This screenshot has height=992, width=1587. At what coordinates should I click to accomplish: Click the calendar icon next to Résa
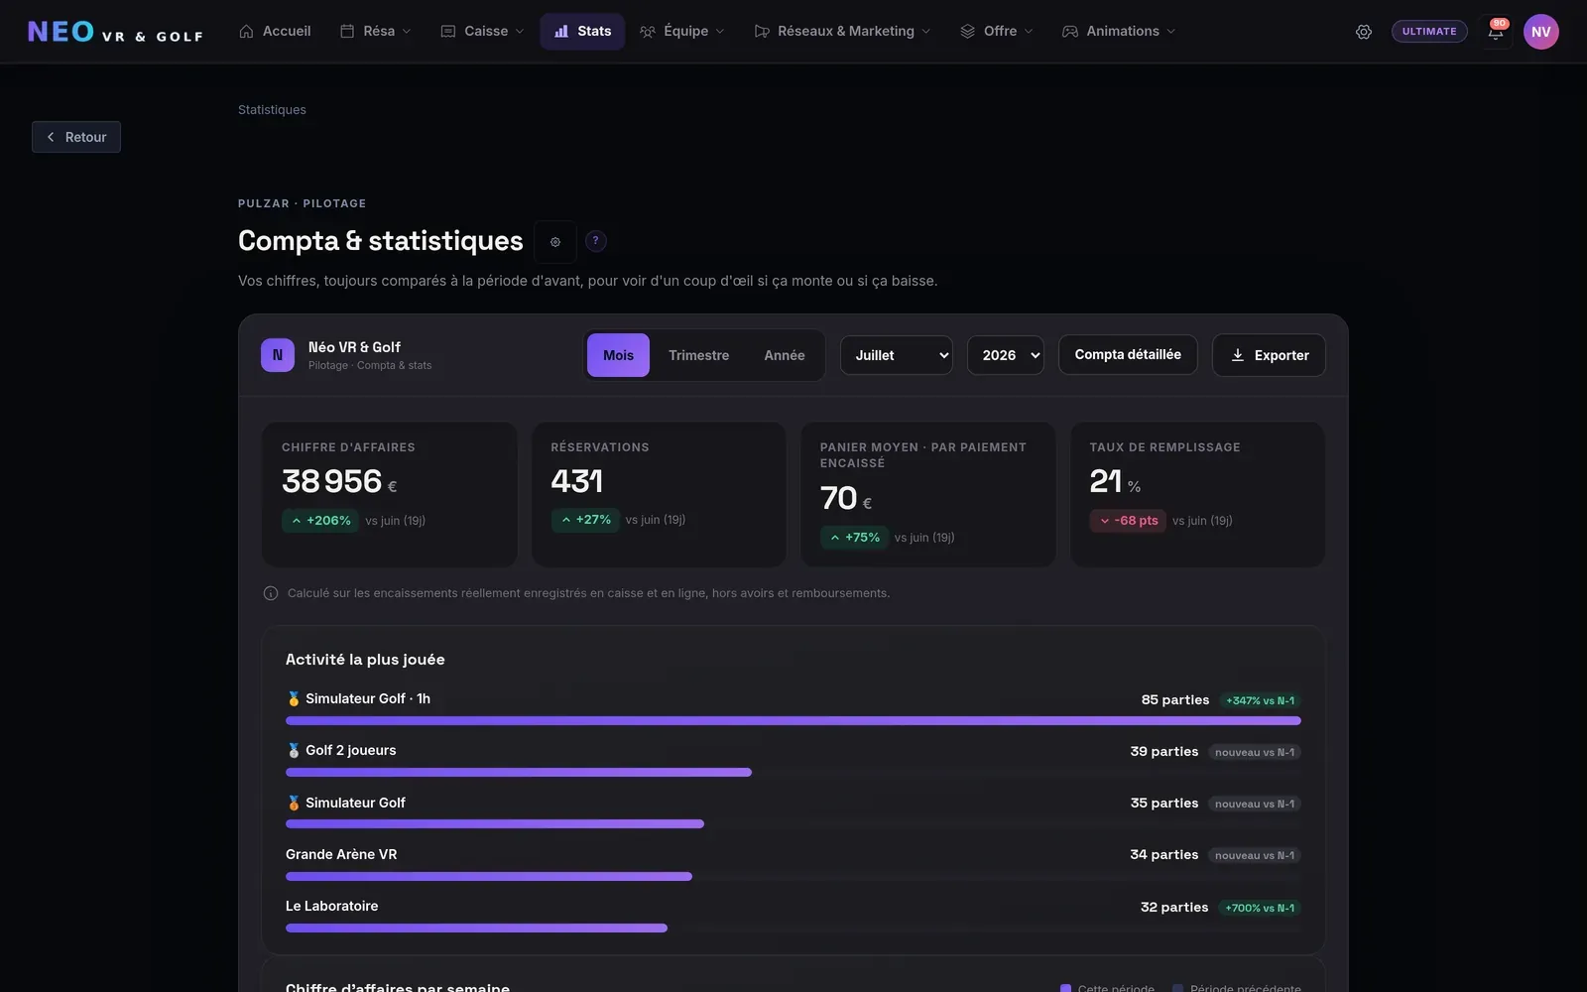click(347, 32)
